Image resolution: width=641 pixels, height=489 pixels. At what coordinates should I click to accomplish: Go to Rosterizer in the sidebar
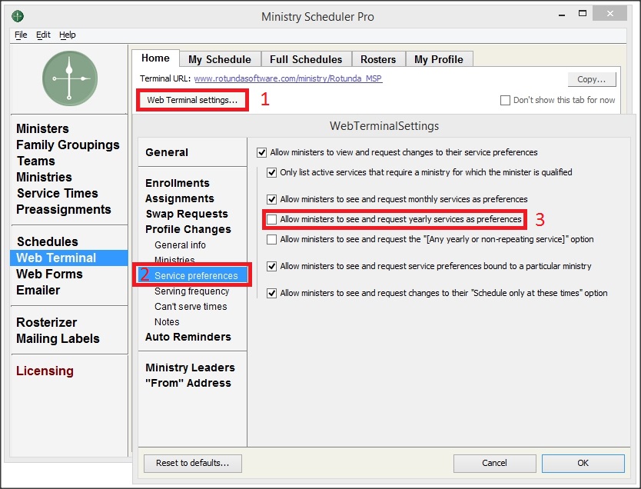click(46, 322)
